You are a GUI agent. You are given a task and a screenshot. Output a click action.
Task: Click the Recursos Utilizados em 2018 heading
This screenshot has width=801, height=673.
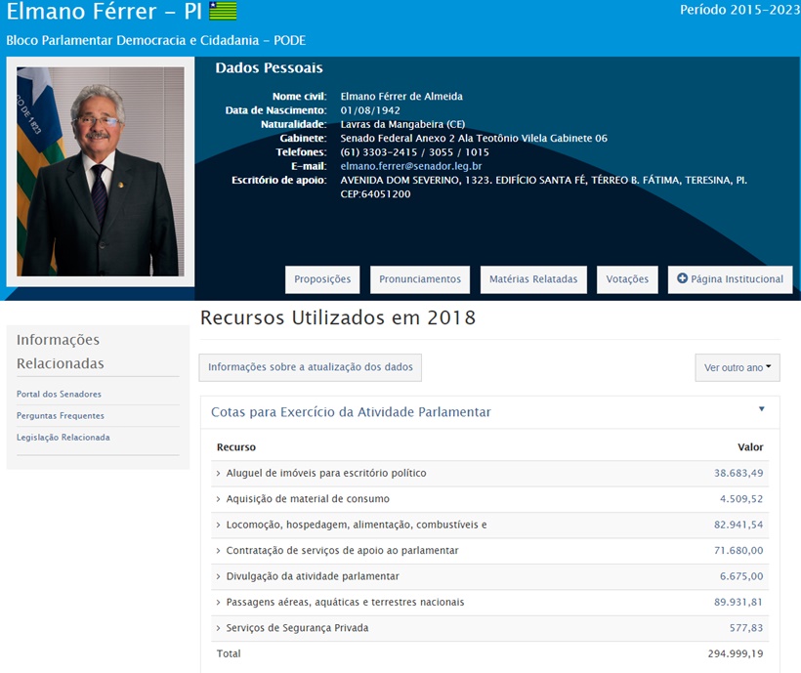click(x=338, y=317)
